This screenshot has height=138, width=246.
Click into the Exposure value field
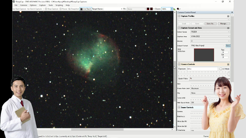point(202,69)
